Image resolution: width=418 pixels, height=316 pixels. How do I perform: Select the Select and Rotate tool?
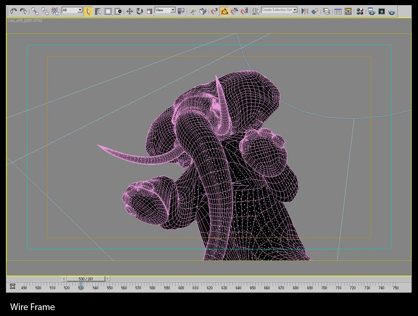[x=140, y=11]
